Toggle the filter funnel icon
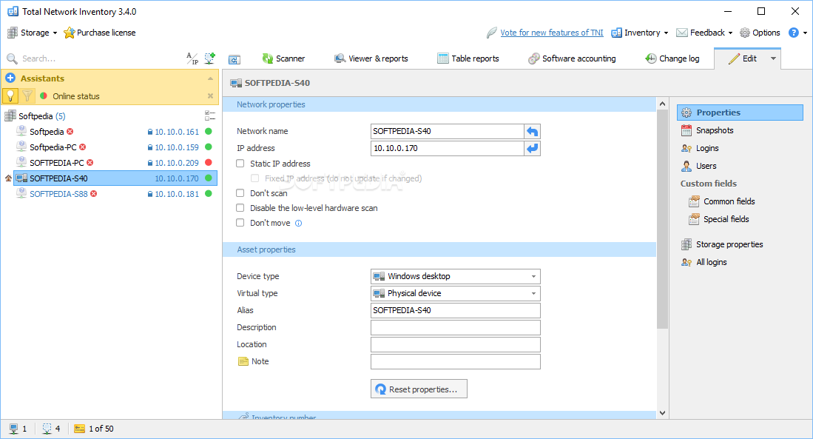Viewport: 813px width, 439px height. point(27,96)
